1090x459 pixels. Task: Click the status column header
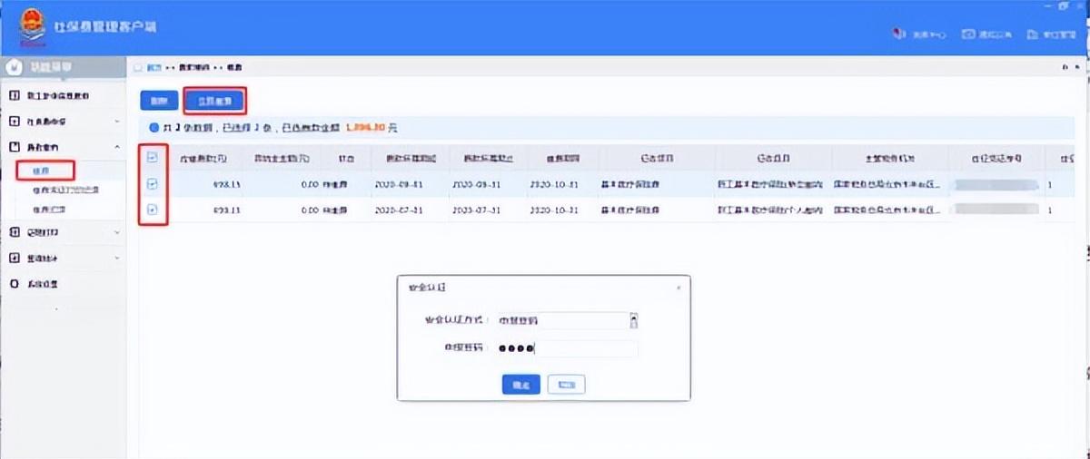point(345,157)
